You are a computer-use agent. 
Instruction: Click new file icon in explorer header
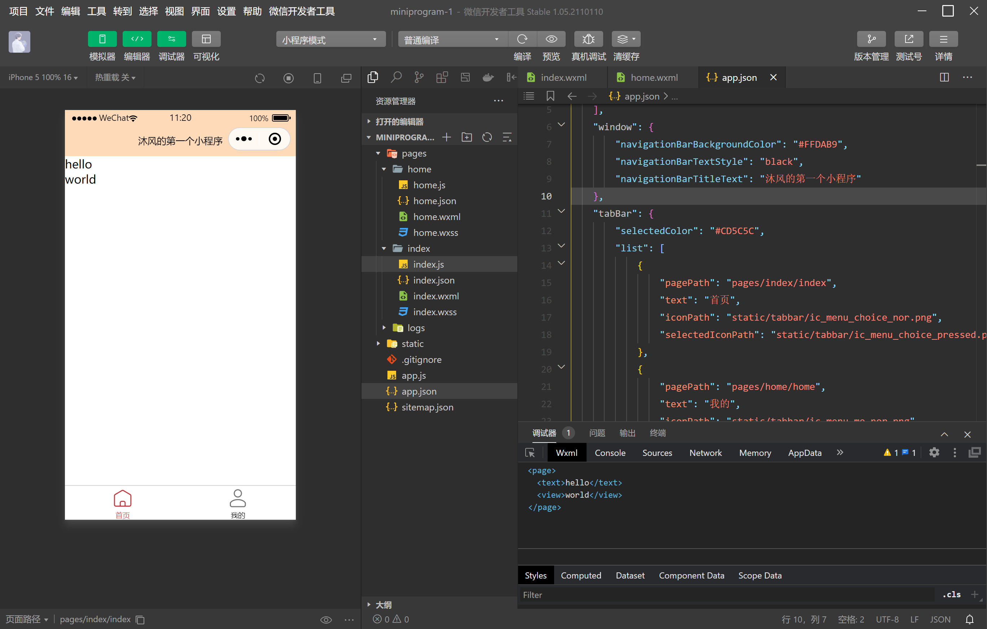[x=446, y=137]
